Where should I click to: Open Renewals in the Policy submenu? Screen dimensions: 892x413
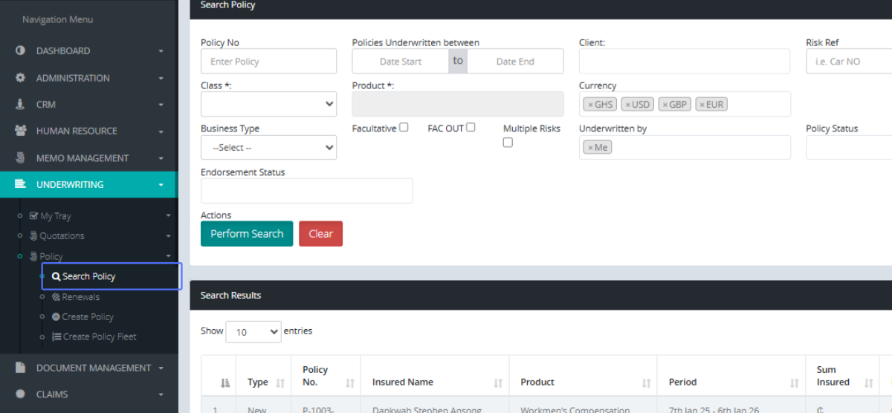(80, 297)
